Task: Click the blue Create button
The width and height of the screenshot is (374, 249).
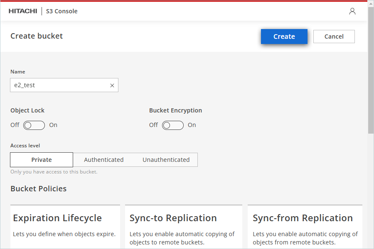Action: pyautogui.click(x=284, y=37)
